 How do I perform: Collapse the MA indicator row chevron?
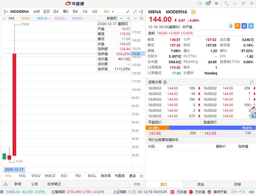pyautogui.click(x=4, y=18)
